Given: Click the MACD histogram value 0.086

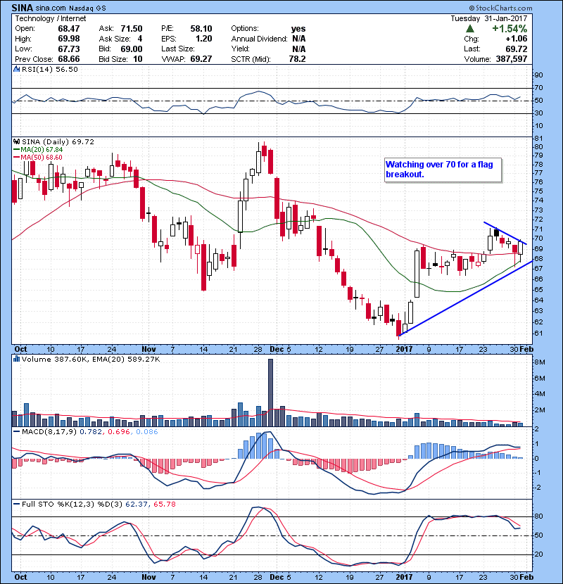Looking at the screenshot, I should (x=147, y=432).
